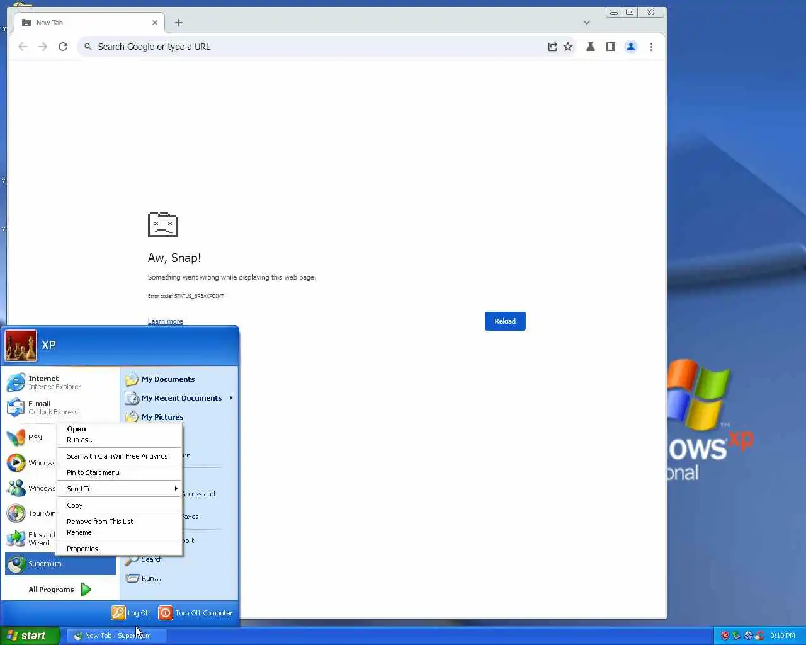806x645 pixels.
Task: Open Windows Messenger icon
Action: click(16, 488)
